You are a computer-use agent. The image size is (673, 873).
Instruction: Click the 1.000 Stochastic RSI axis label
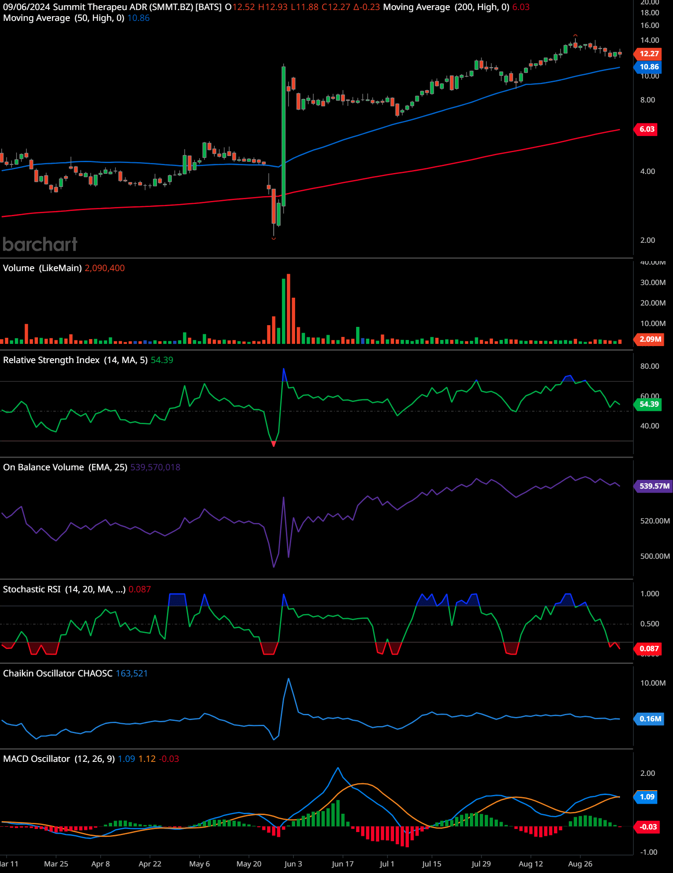(x=649, y=594)
